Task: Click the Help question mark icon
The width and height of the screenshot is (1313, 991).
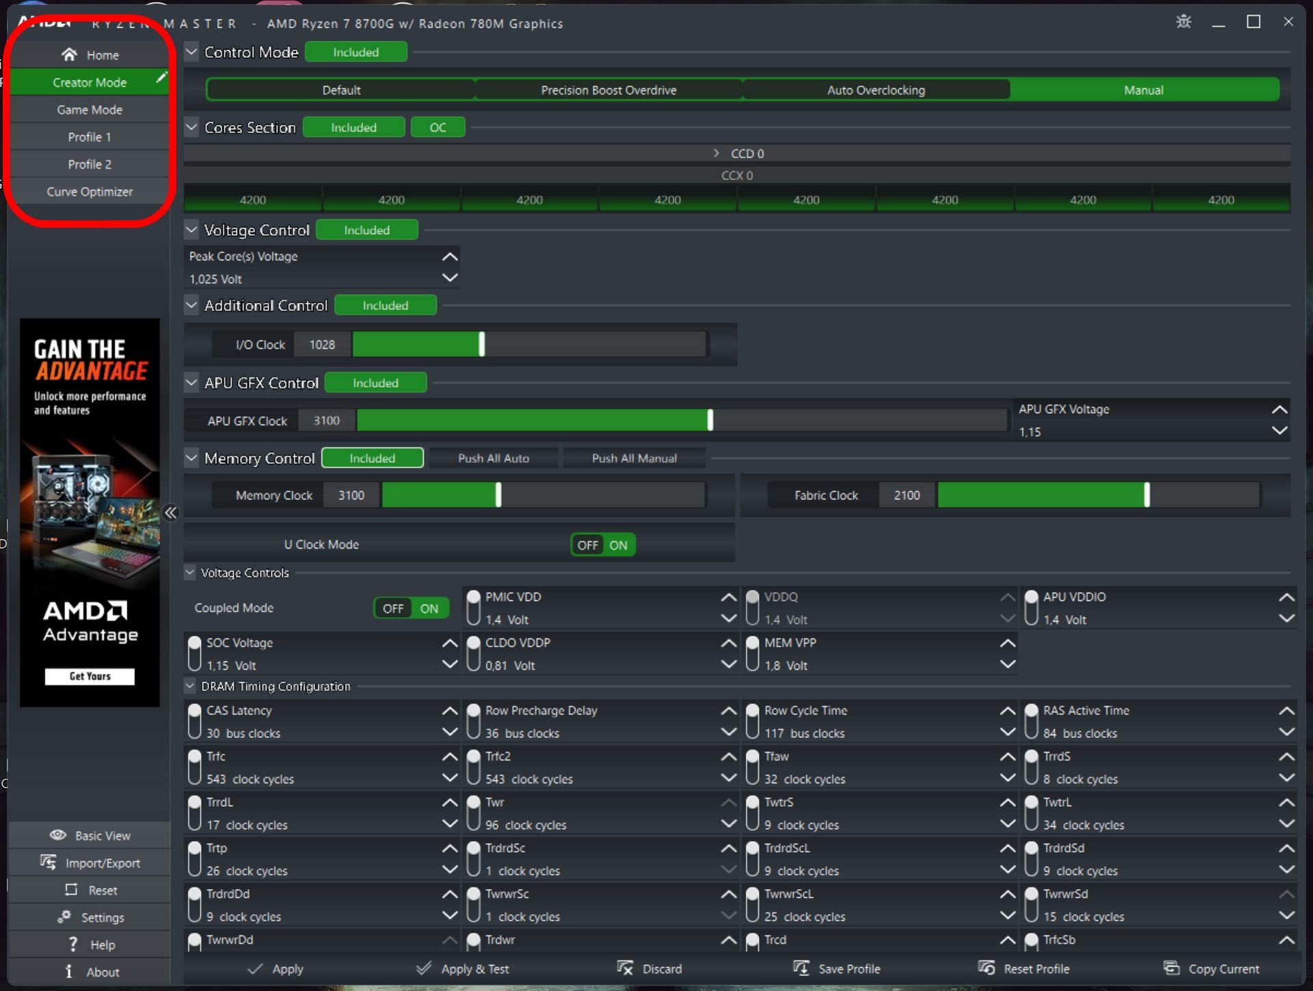Action: (x=73, y=944)
